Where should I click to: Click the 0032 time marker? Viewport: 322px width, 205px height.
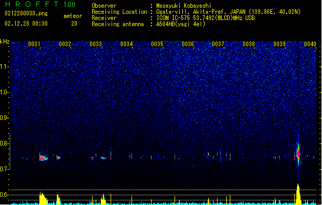tap(65, 44)
